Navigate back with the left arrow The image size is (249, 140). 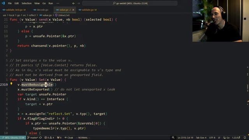pyautogui.click(x=74, y=3)
